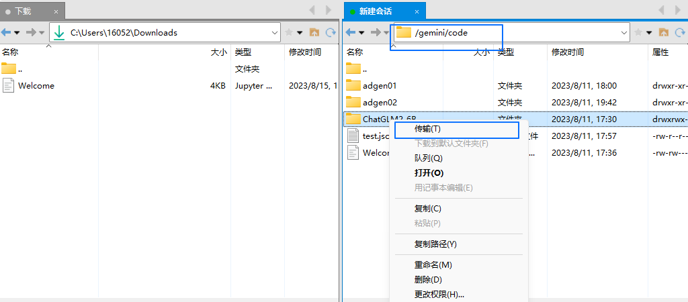This screenshot has width=688, height=302.
Task: Close the 下载 tab
Action: pos(56,11)
